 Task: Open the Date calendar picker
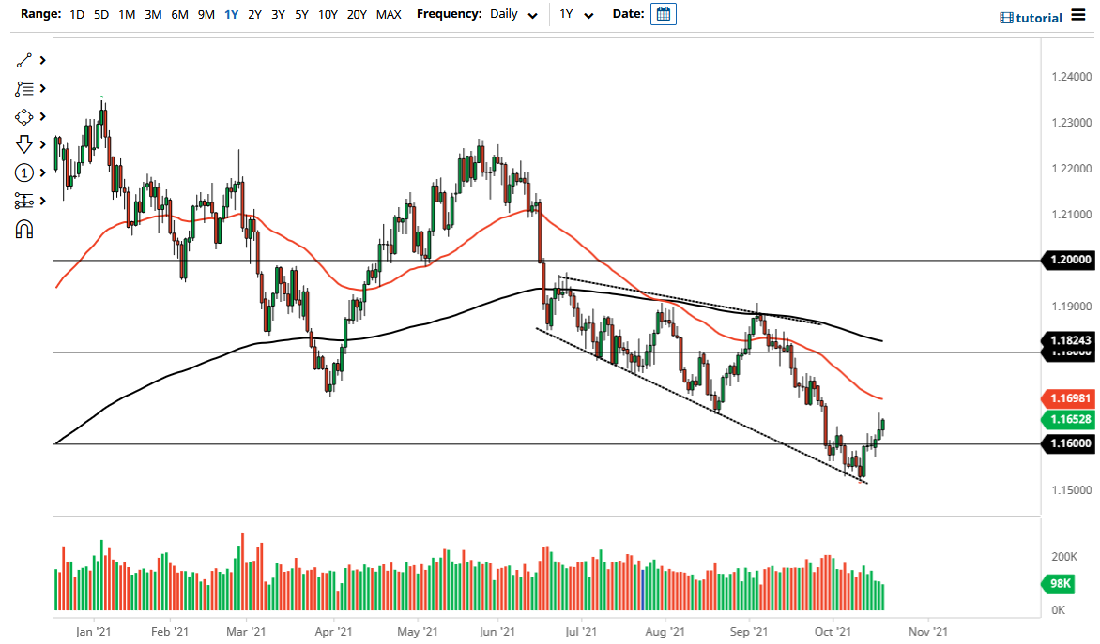[x=664, y=14]
